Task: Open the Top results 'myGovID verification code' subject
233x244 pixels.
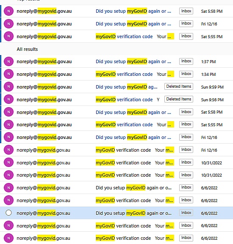Action: pos(124,36)
